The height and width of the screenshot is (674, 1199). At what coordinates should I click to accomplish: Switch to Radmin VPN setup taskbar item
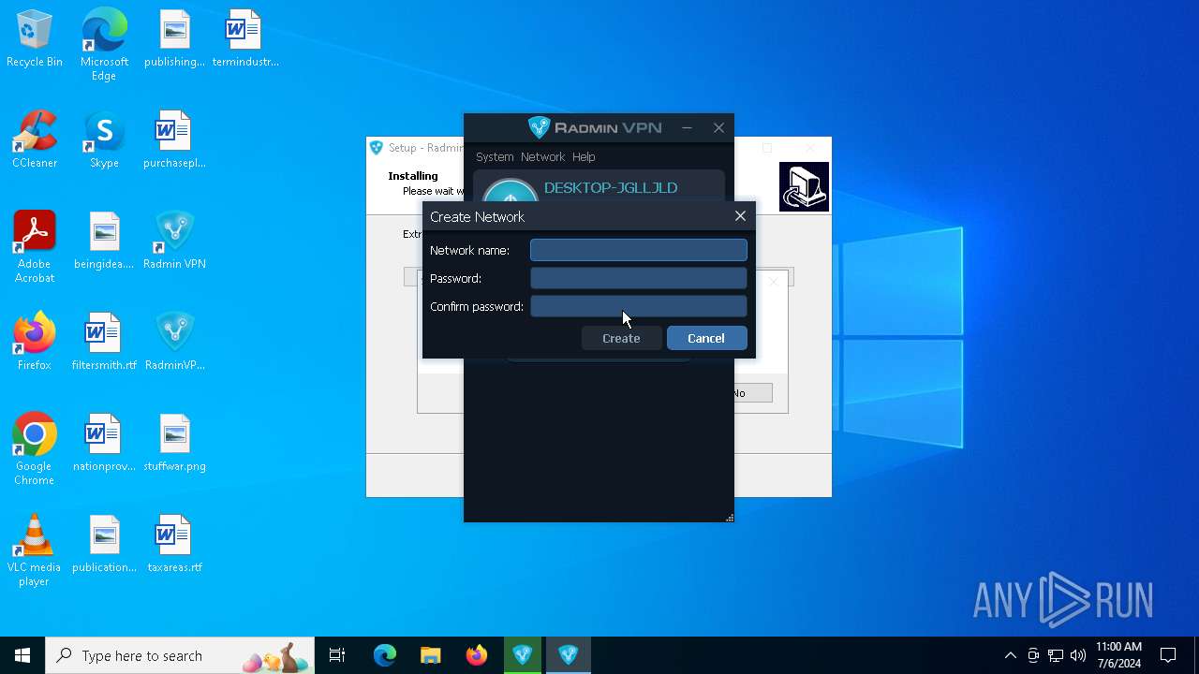[x=523, y=655]
